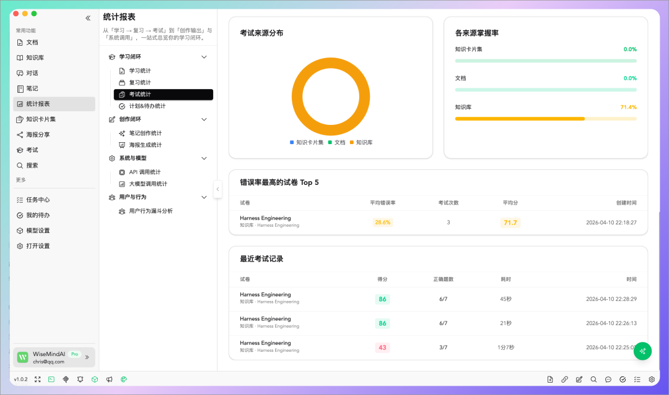Click the 知识库 mastery progress bar
Screen dimensions: 669x395
click(546, 119)
